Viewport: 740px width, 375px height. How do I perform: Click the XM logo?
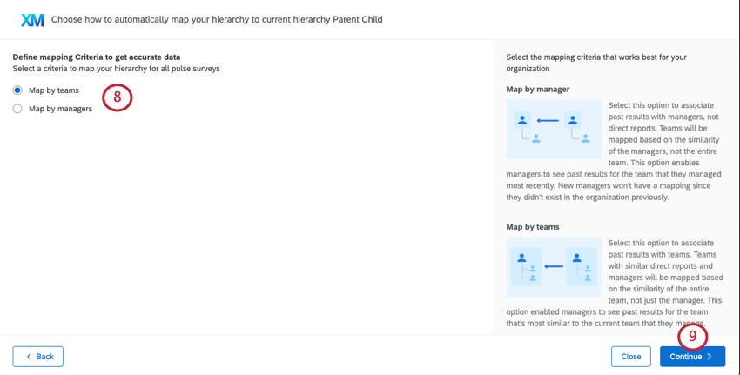click(31, 19)
